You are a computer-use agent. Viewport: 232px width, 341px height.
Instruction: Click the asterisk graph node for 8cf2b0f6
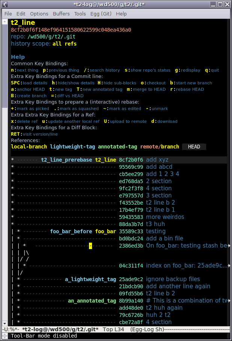[x=12, y=160]
